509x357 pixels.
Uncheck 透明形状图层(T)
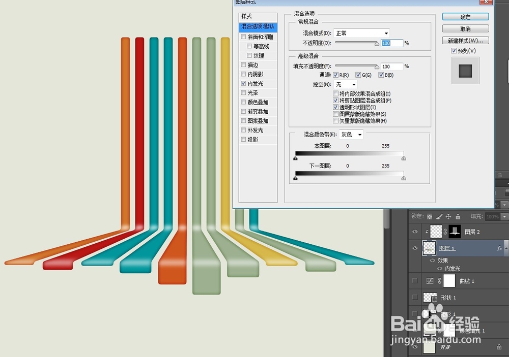[335, 107]
